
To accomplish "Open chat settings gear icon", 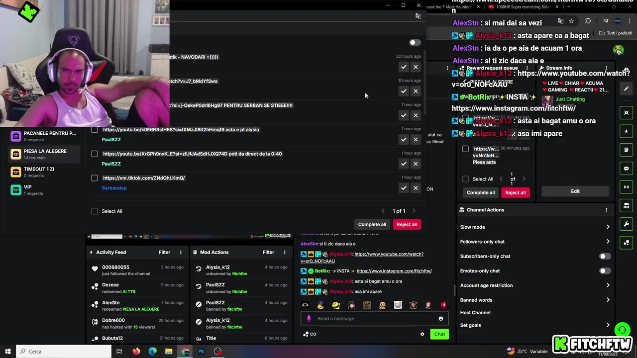I will click(423, 334).
